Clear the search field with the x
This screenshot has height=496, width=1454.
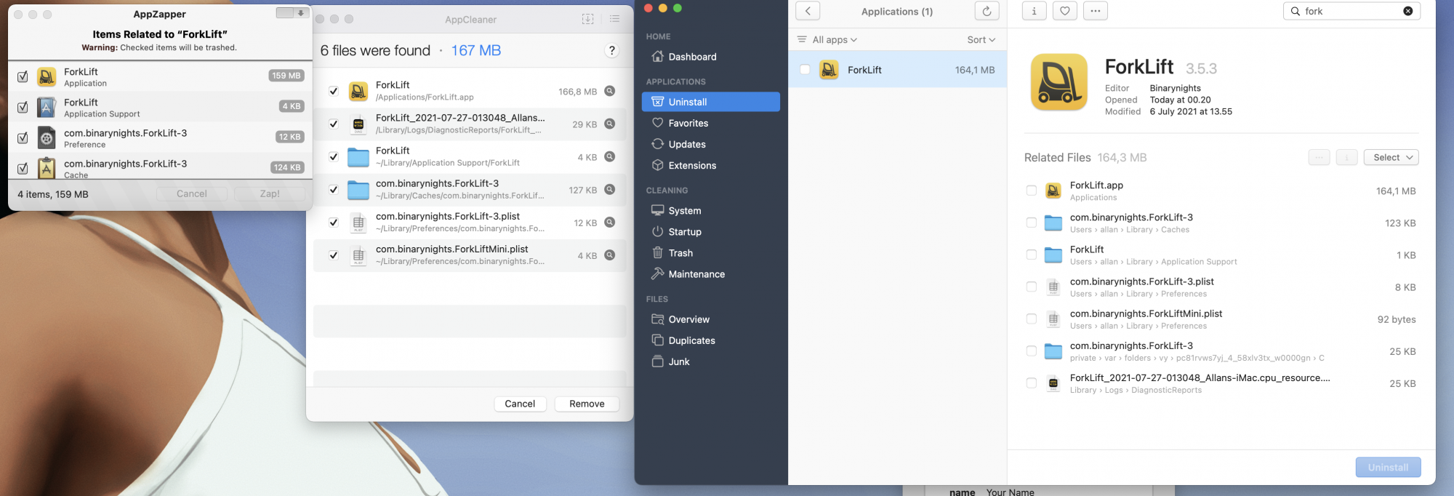pyautogui.click(x=1408, y=11)
